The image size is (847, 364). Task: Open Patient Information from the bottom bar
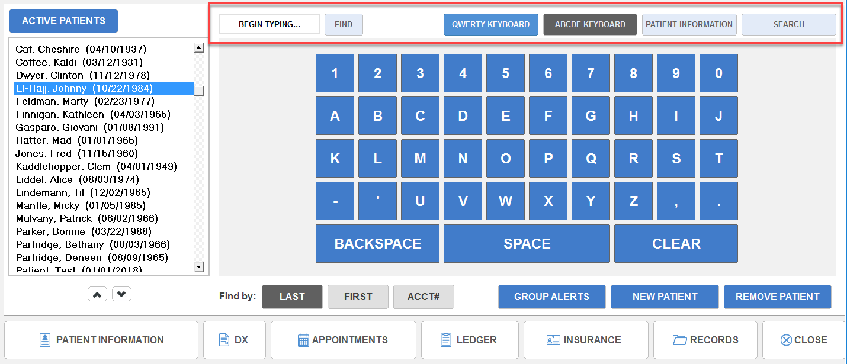point(101,340)
